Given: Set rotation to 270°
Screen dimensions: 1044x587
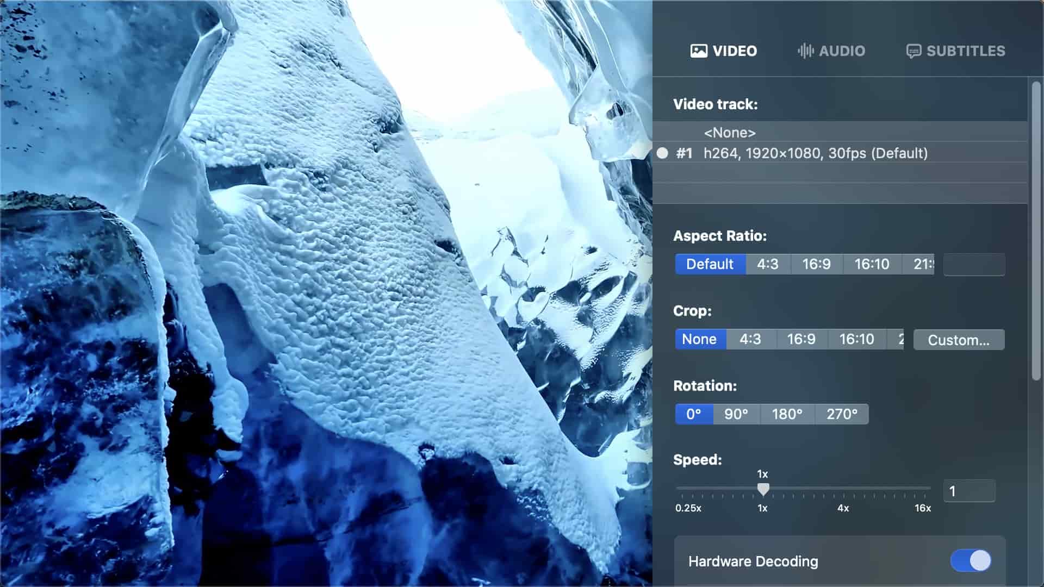Looking at the screenshot, I should click(842, 414).
